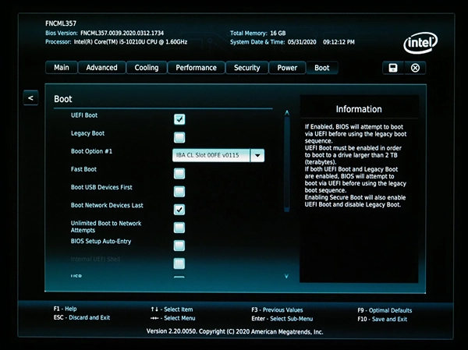468x350 pixels.
Task: Click ESC - Discard and Exit
Action: coord(82,317)
